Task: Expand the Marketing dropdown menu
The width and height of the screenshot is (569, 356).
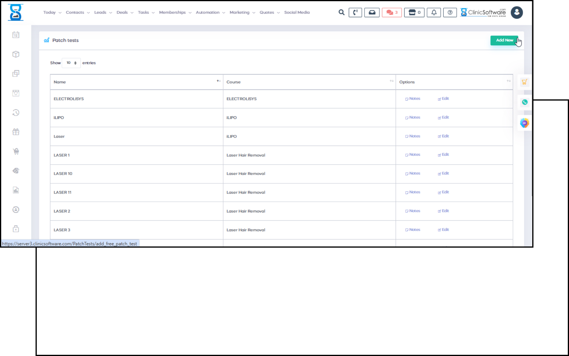Action: pos(242,12)
